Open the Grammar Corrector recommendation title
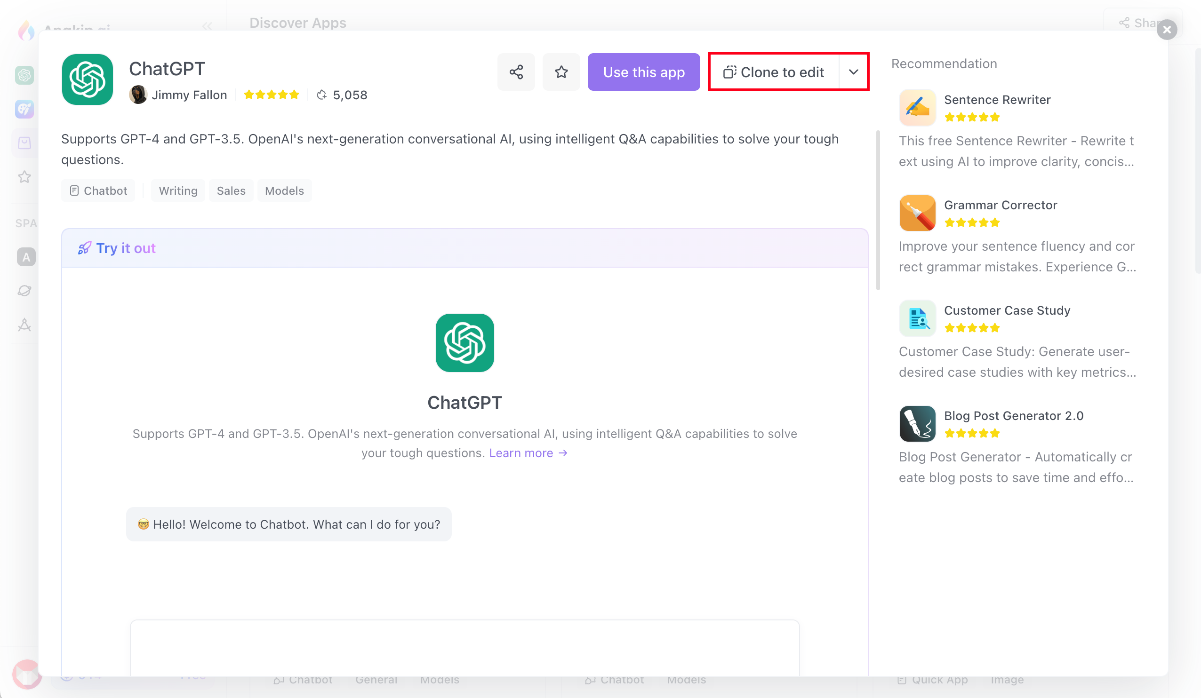1201x698 pixels. click(x=1001, y=205)
